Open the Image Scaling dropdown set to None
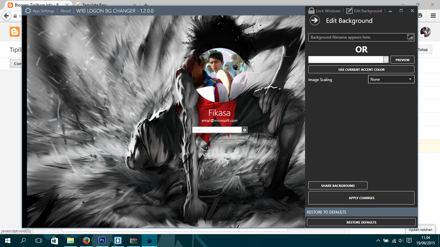 click(x=391, y=79)
